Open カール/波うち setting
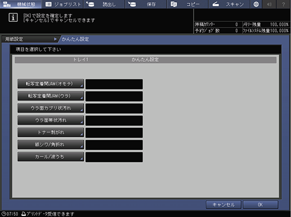 coord(51,156)
